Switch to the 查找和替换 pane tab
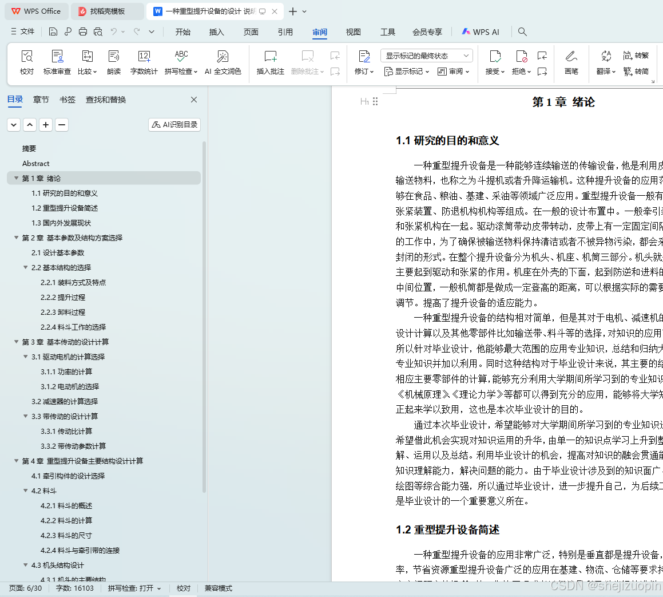This screenshot has height=597, width=663. [x=106, y=100]
